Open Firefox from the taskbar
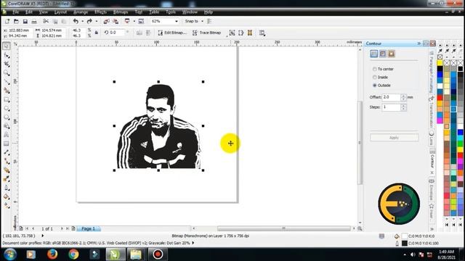The image size is (465, 261). tap(52, 254)
